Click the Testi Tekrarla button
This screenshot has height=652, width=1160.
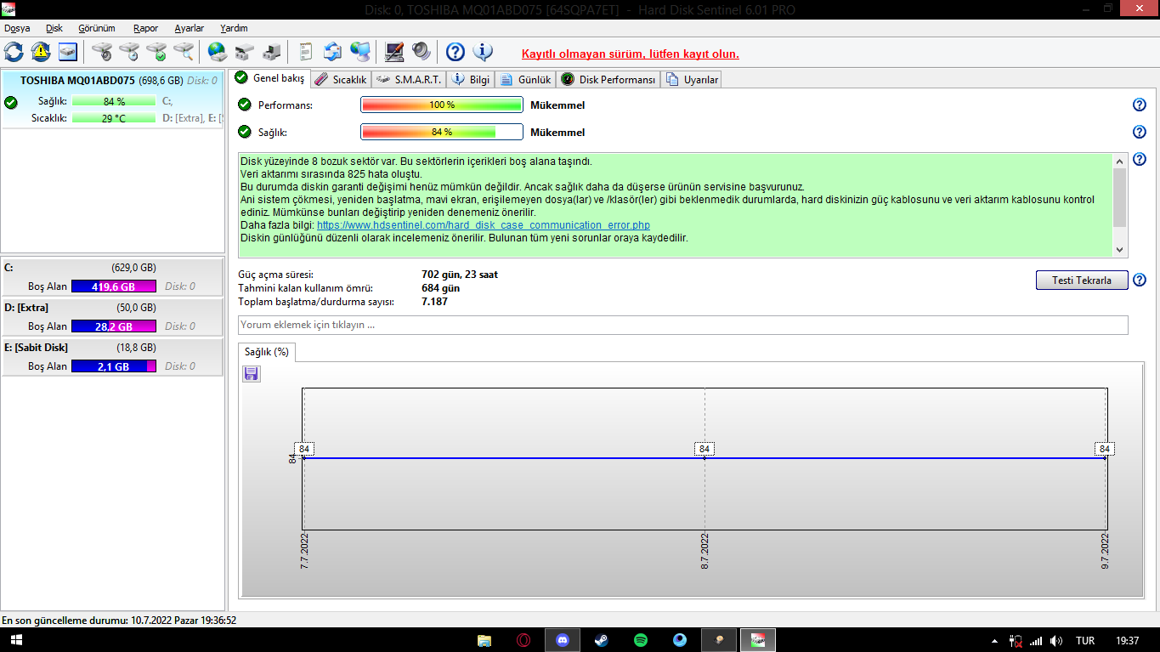(1081, 281)
